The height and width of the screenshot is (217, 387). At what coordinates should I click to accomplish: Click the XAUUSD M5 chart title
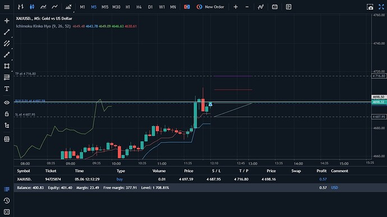click(x=44, y=19)
